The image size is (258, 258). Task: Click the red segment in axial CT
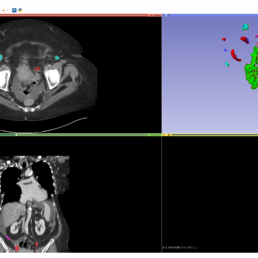(37, 69)
